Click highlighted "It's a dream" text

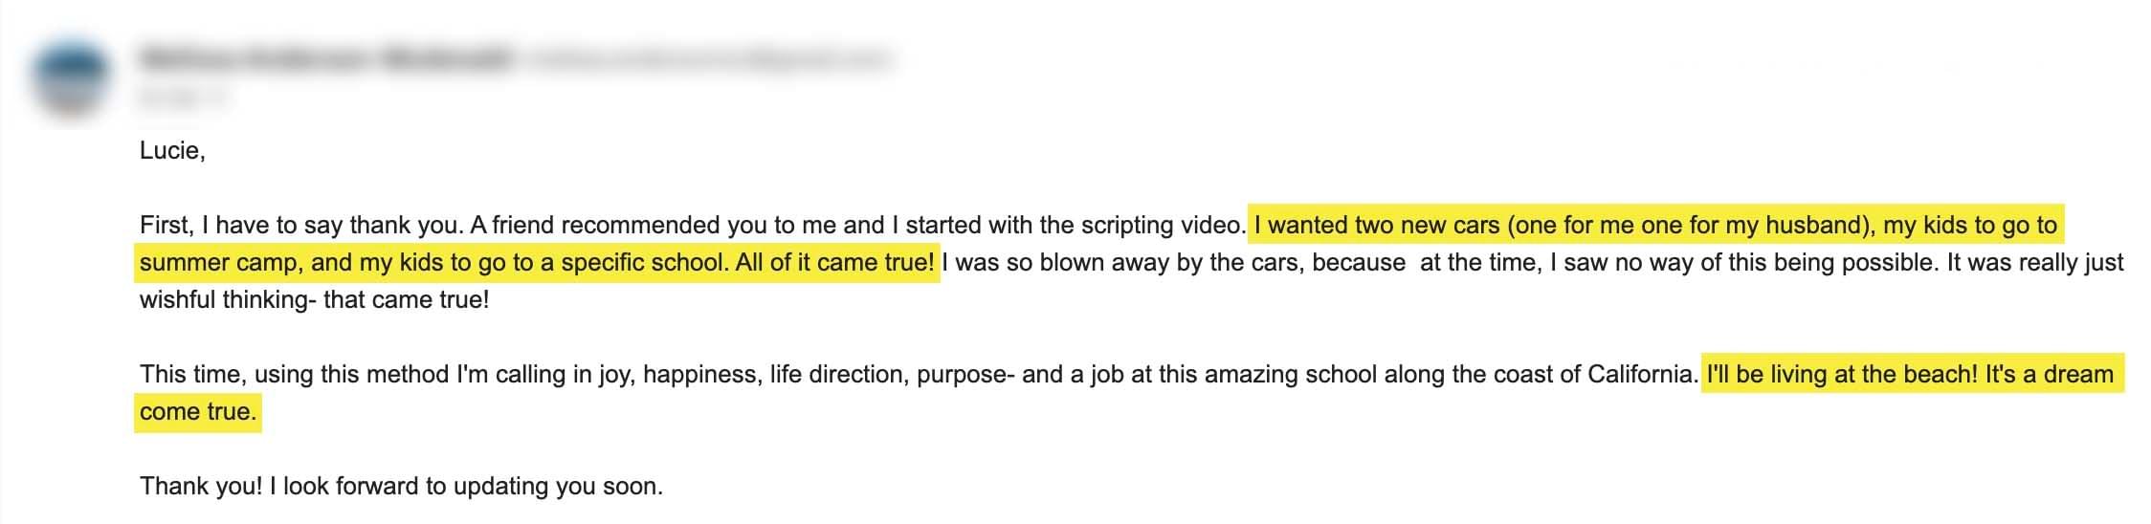pos(2049,374)
